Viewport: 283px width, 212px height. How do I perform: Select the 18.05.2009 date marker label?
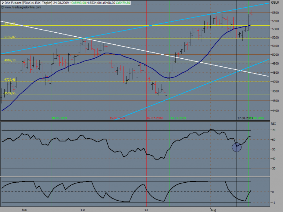60,118
